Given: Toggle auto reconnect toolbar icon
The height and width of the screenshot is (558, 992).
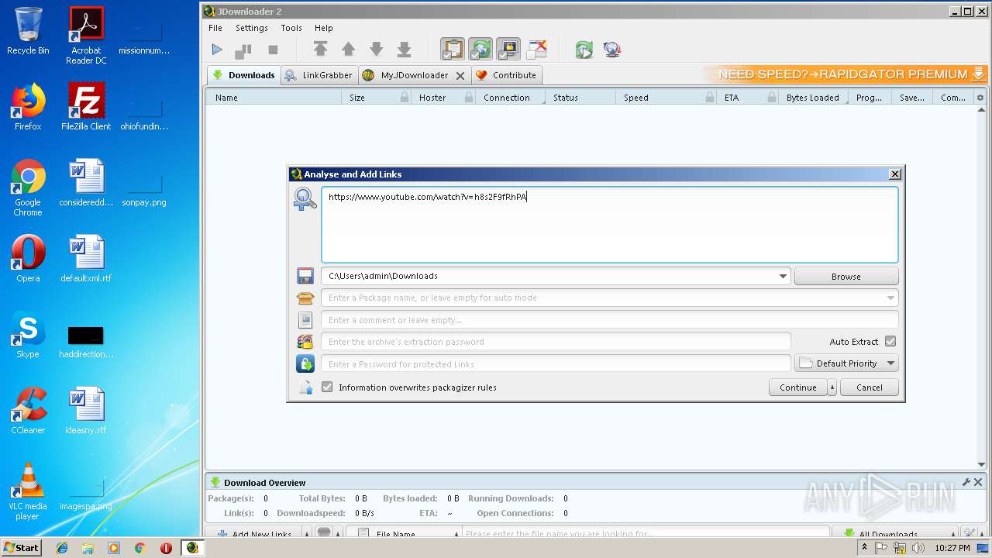Looking at the screenshot, I should click(480, 50).
